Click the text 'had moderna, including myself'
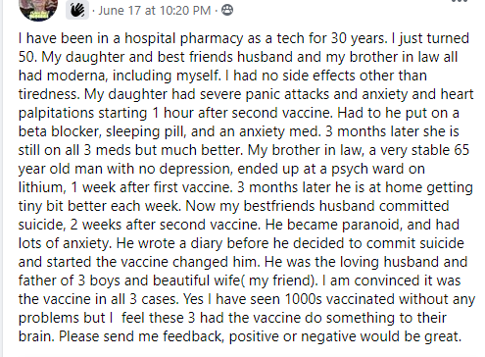 120,76
